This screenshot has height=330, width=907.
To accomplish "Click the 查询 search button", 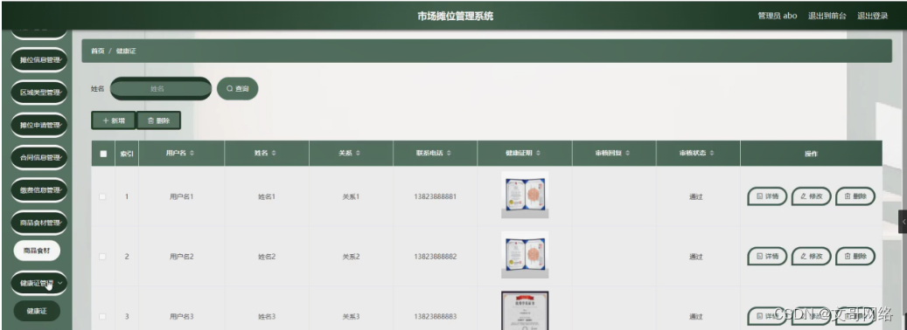I will (x=237, y=89).
